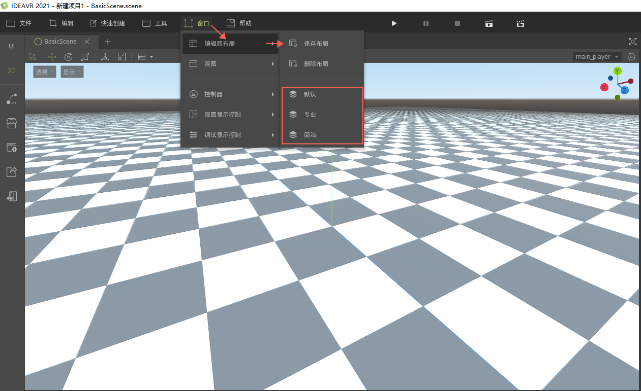Open the 显示 dropdown
641x391 pixels.
72,72
